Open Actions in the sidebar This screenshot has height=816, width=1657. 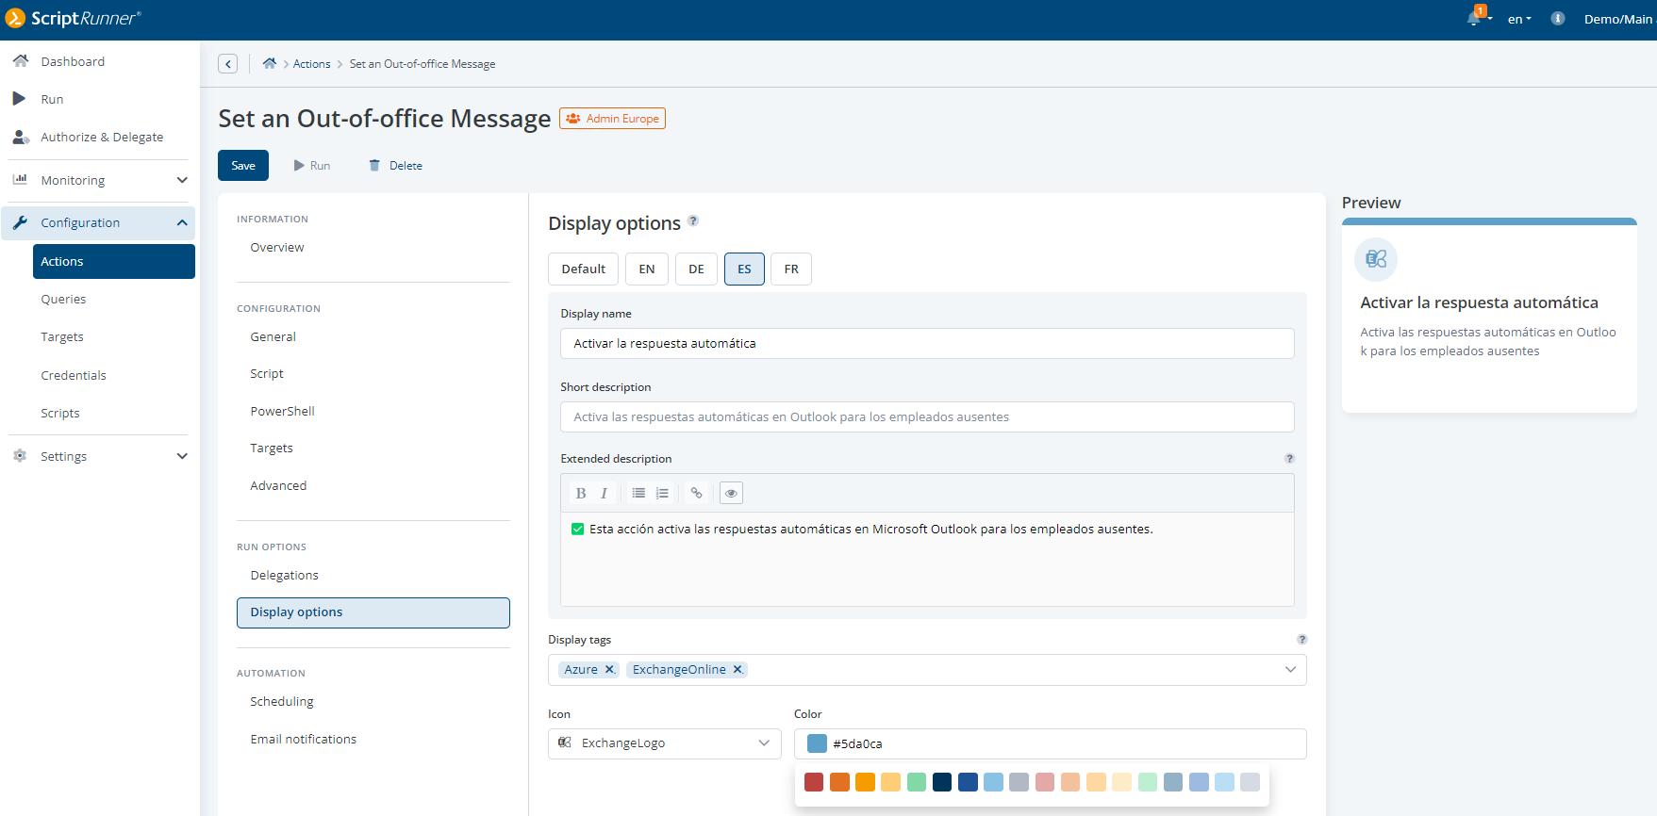click(114, 261)
